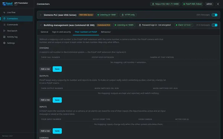The image size is (223, 139).
Task: Click the CAMERA AT THAT STATION column header
Action: click(x=162, y=57)
